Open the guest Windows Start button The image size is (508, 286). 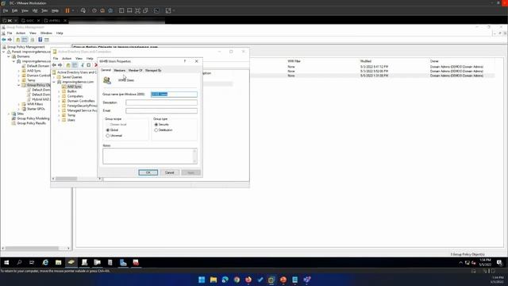[x=6, y=262]
